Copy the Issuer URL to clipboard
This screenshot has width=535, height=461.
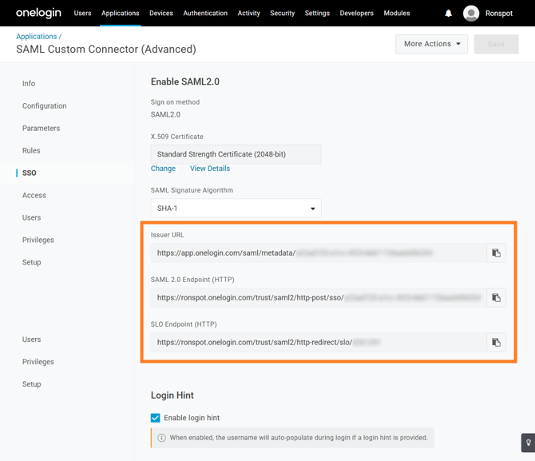click(x=496, y=253)
